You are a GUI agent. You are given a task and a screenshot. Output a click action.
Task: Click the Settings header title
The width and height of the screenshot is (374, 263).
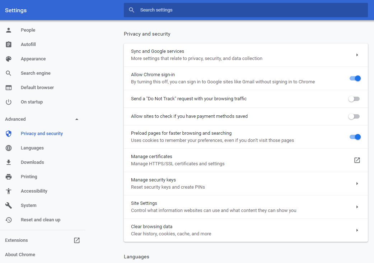pos(16,10)
